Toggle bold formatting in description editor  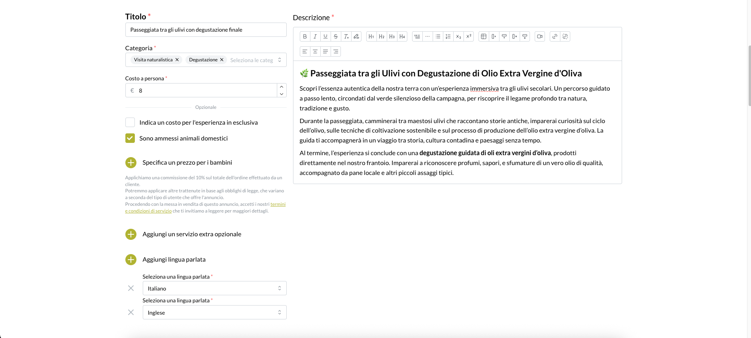[305, 36]
